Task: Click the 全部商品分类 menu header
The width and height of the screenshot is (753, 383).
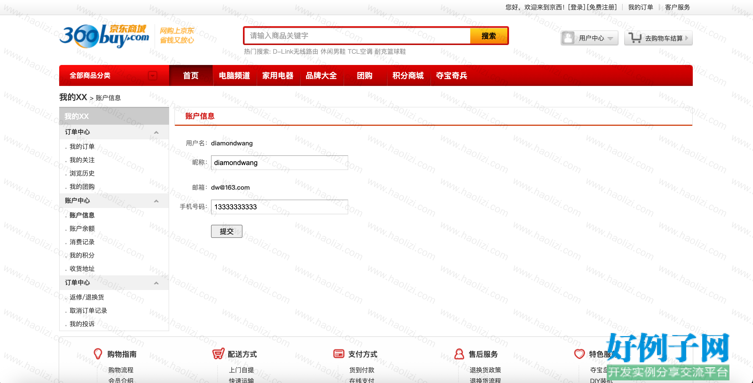Action: tap(114, 75)
